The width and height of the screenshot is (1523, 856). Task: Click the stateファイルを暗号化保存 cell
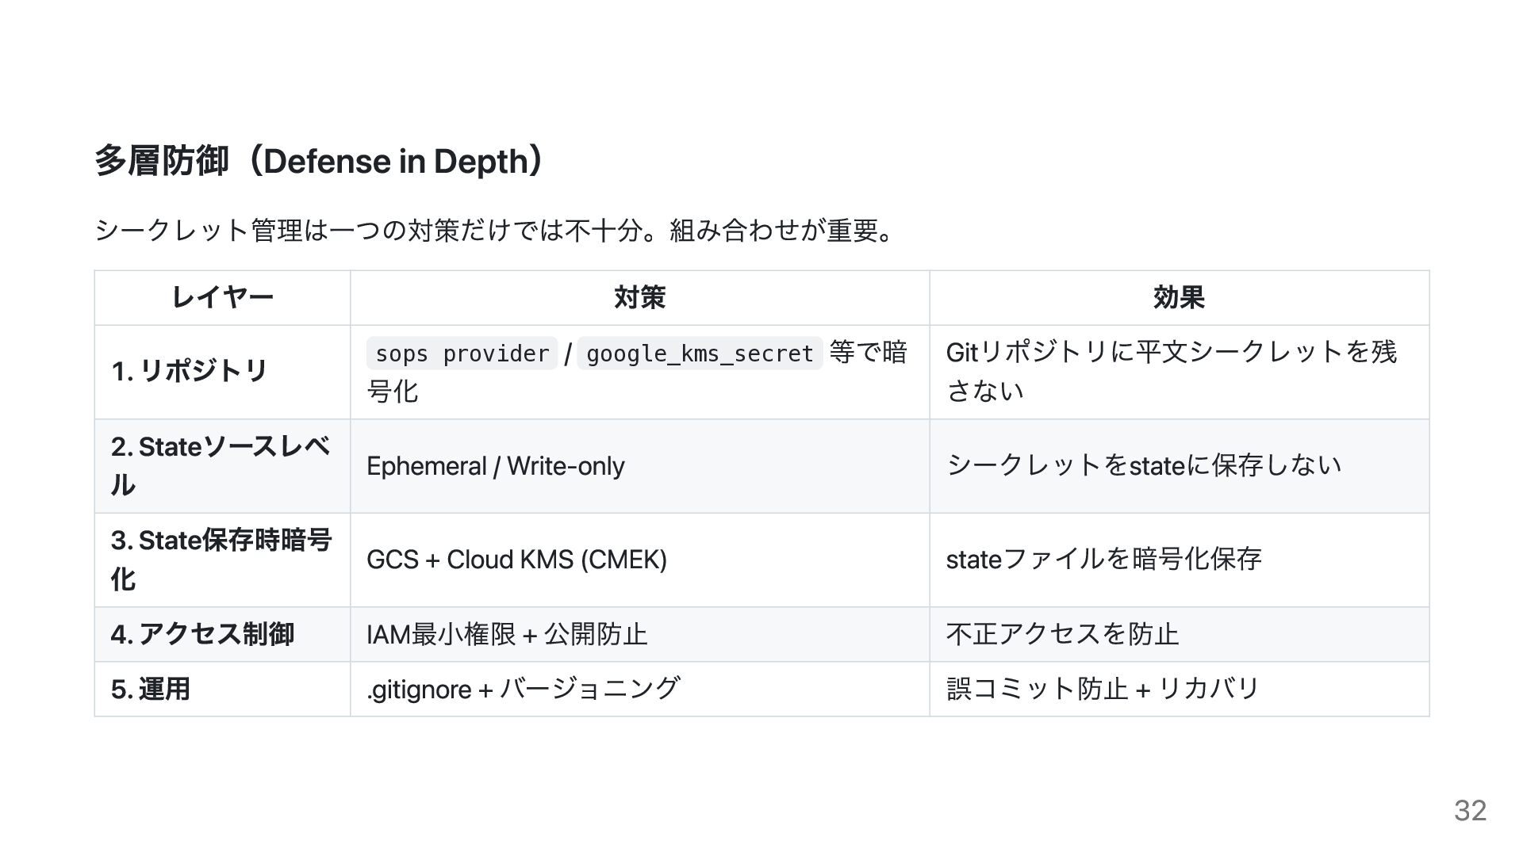pyautogui.click(x=1103, y=560)
